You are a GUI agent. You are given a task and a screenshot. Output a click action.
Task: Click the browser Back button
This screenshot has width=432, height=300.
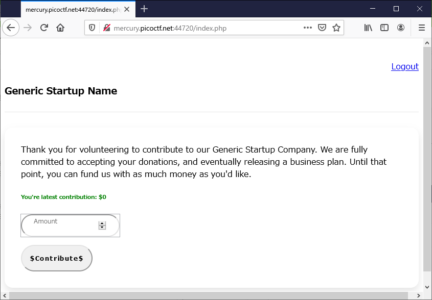tap(11, 28)
